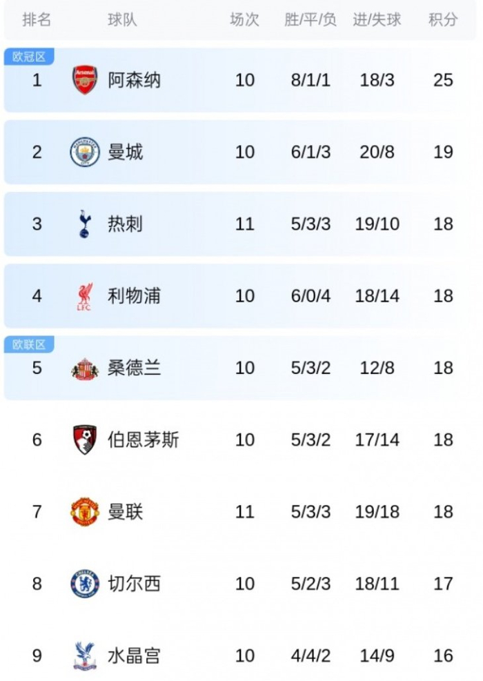The height and width of the screenshot is (681, 483).
Task: Click the Manchester City crest icon
Action: pos(85,152)
